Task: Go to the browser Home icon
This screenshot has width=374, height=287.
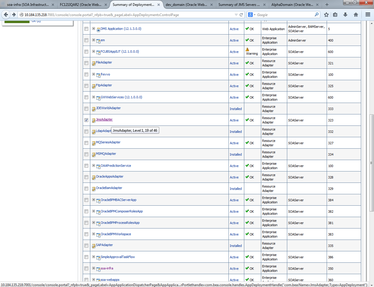Action: [x=356, y=15]
